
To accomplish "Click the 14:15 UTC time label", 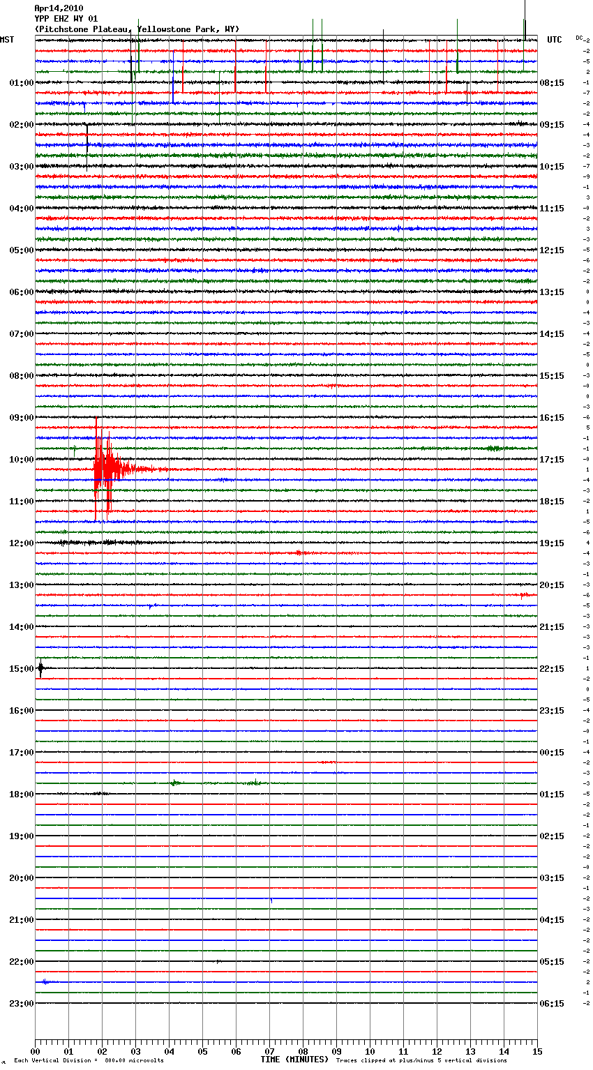I will pyautogui.click(x=552, y=334).
